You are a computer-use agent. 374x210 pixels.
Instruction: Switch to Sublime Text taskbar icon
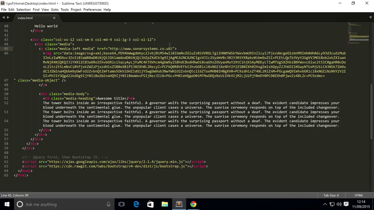coord(179,204)
